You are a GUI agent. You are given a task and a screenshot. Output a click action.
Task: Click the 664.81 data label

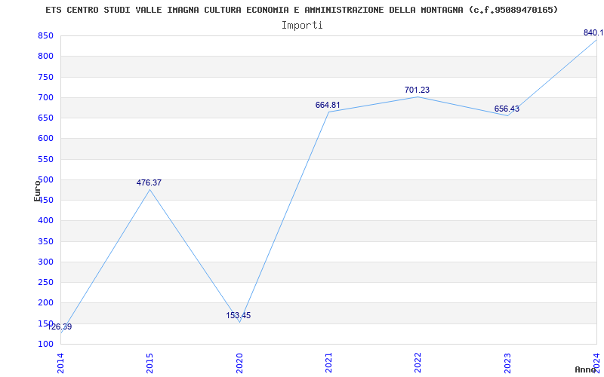(x=328, y=105)
